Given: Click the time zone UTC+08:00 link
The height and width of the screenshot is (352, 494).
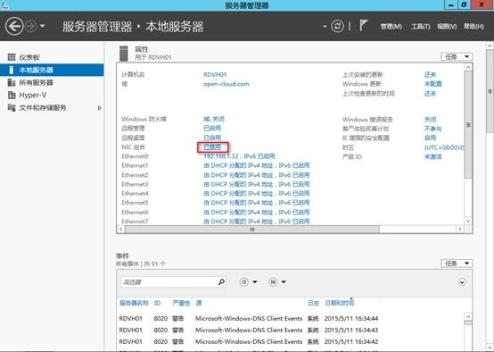Looking at the screenshot, I should (444, 147).
